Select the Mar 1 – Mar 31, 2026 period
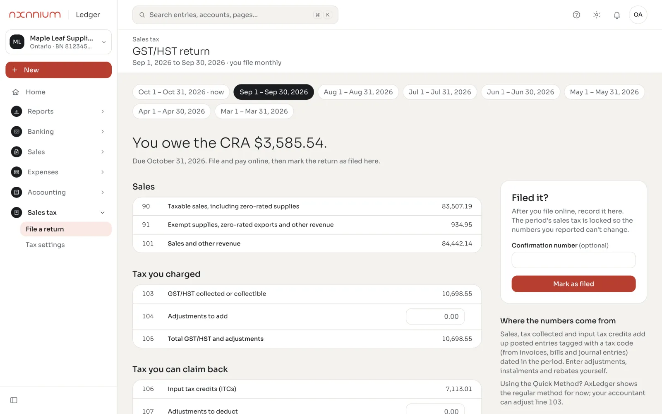 coord(254,111)
